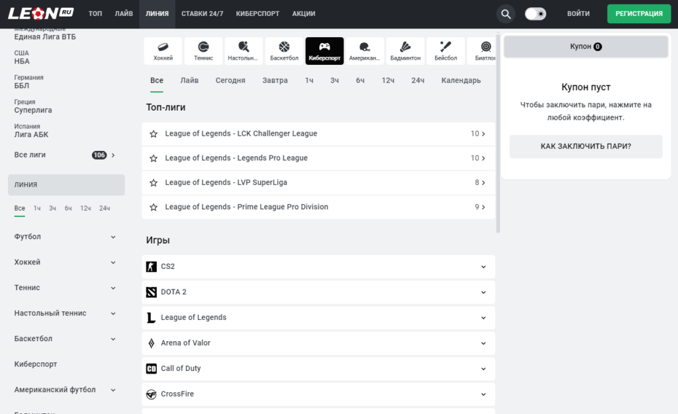The height and width of the screenshot is (414, 678).
Task: Open the ЛАЙВ navigation item
Action: coord(124,14)
